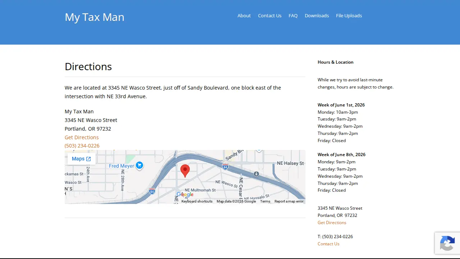Image resolution: width=460 pixels, height=259 pixels.
Task: Open the About menu item
Action: [x=244, y=15]
